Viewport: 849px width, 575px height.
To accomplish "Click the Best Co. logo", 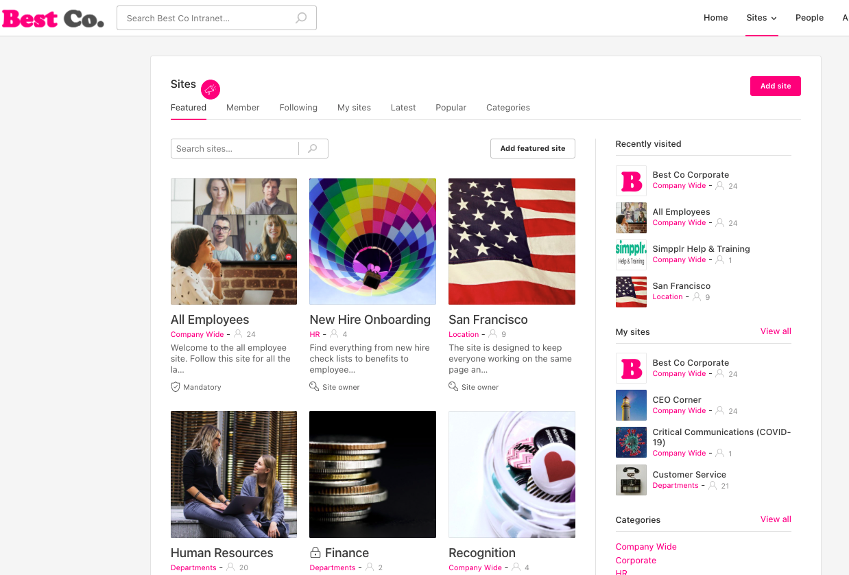I will point(53,19).
